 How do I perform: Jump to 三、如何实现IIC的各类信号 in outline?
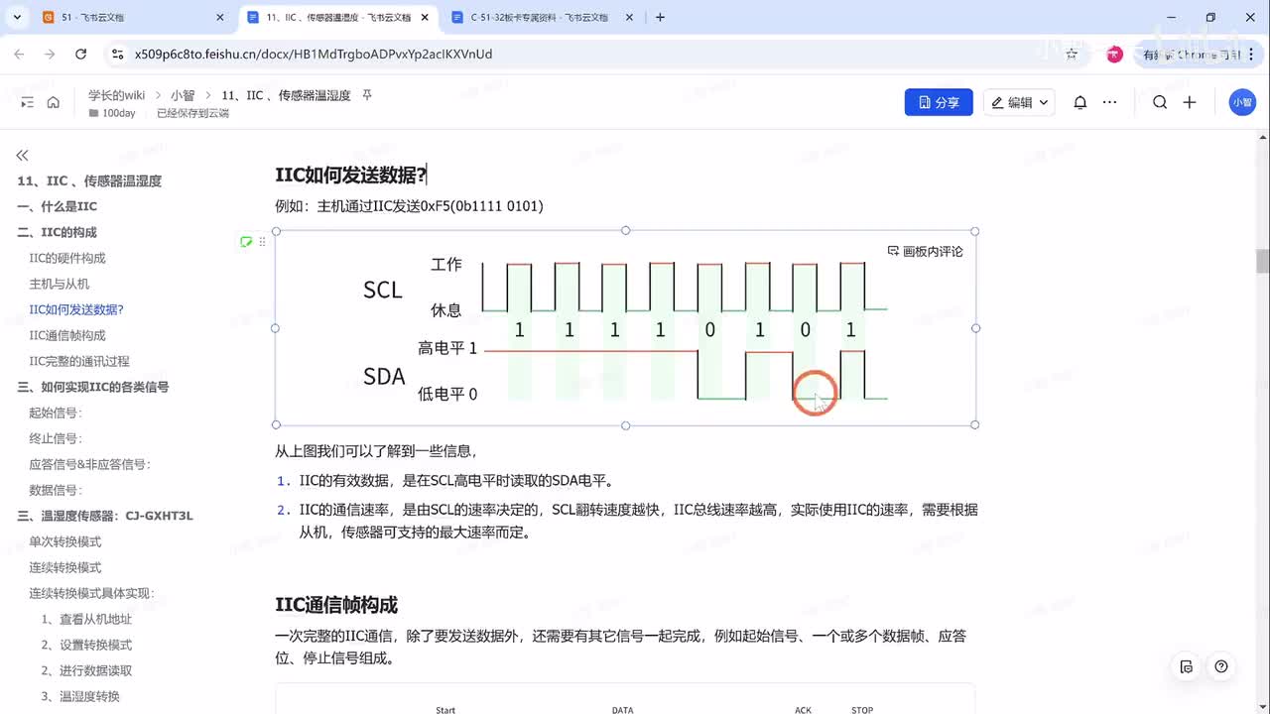tap(93, 387)
